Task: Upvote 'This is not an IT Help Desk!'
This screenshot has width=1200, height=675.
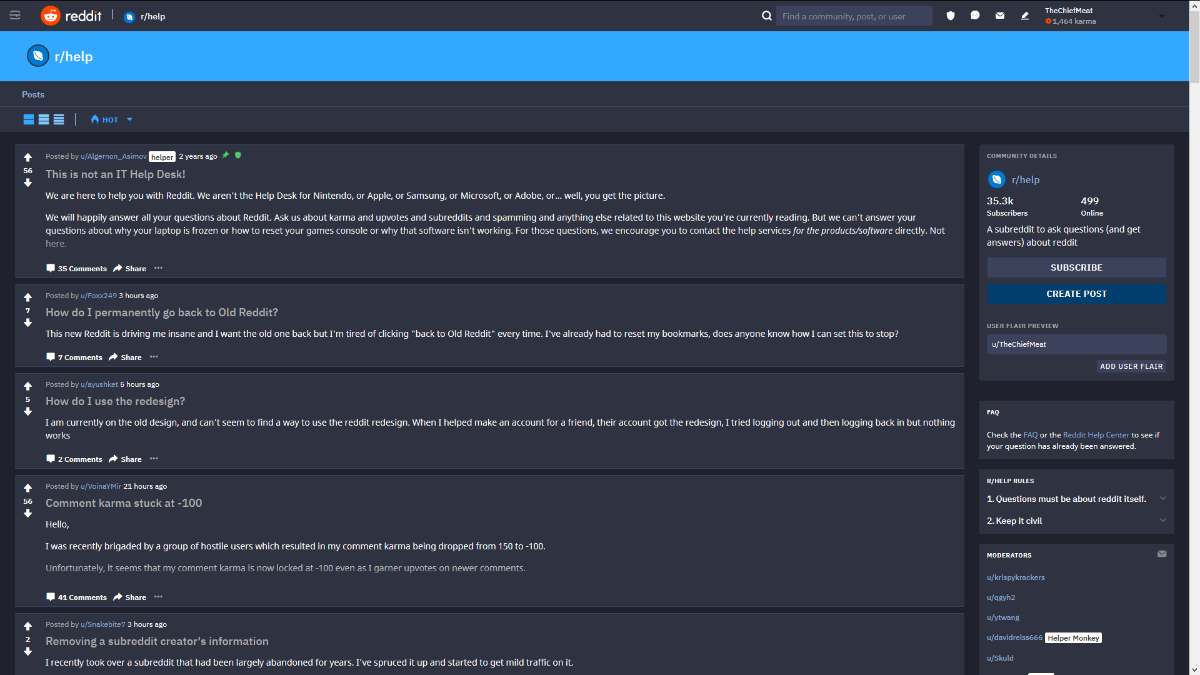Action: [27, 157]
